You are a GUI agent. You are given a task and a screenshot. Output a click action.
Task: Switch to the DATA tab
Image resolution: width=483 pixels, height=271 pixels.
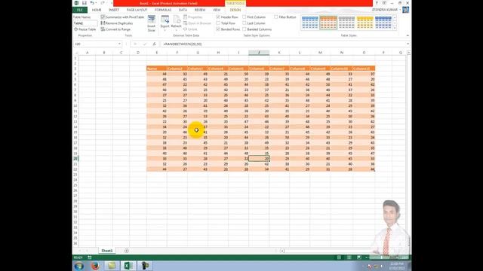tap(183, 10)
